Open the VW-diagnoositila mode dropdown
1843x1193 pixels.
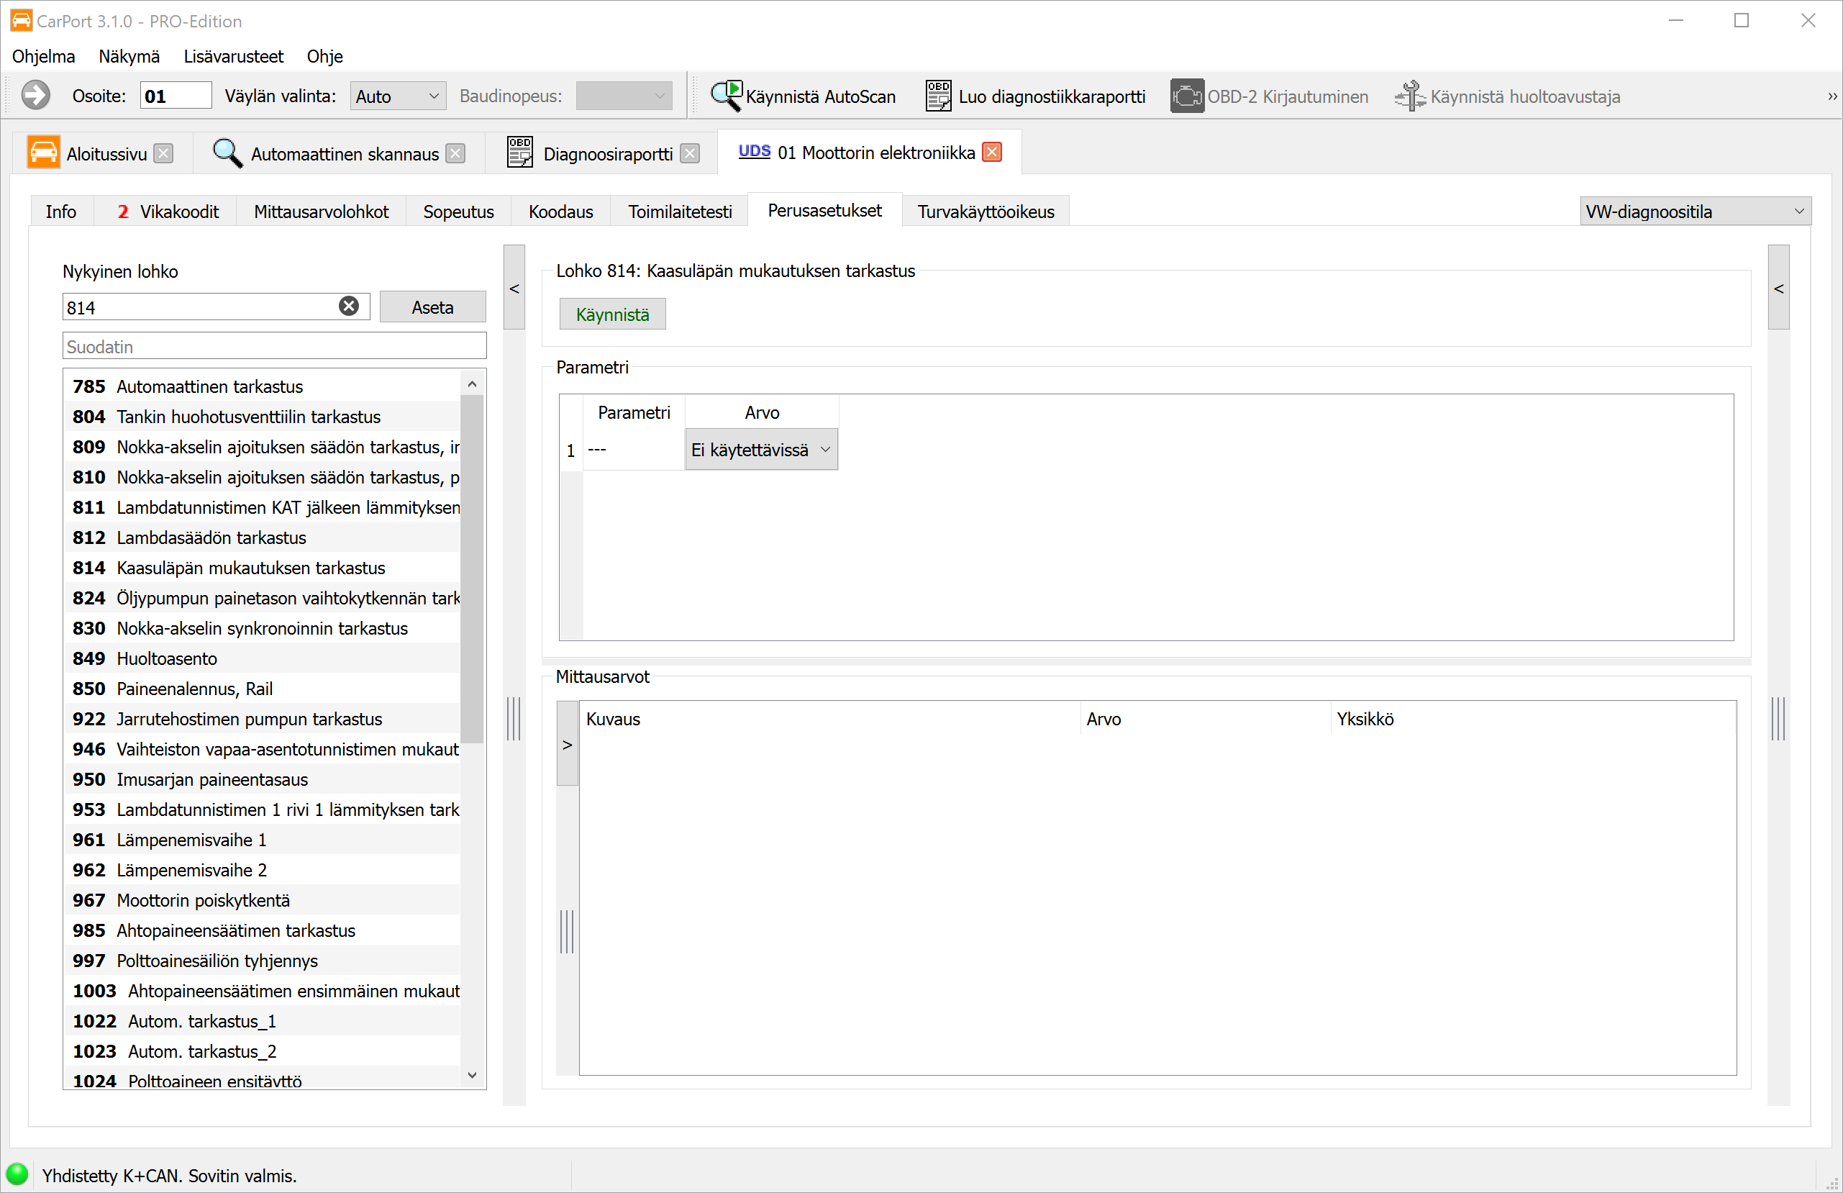click(1693, 212)
